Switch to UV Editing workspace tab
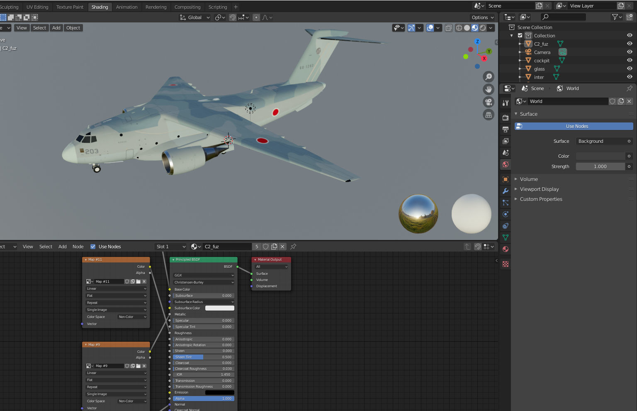637x411 pixels. pos(37,7)
